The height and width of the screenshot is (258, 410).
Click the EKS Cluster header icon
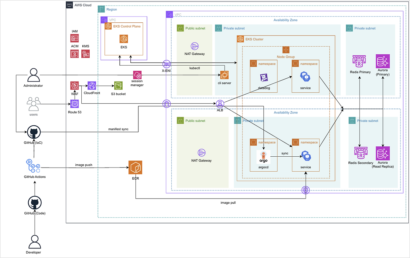click(240, 39)
